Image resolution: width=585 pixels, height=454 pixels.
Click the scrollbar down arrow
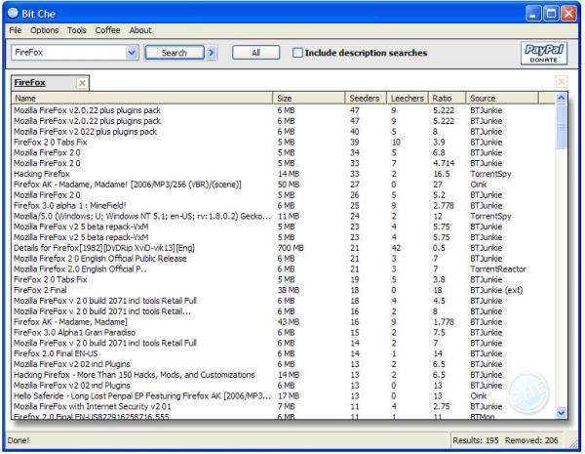(x=561, y=413)
